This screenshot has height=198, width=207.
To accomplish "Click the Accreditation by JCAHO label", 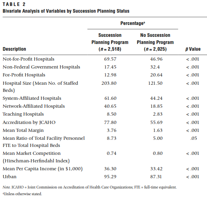I will tap(29, 122).
